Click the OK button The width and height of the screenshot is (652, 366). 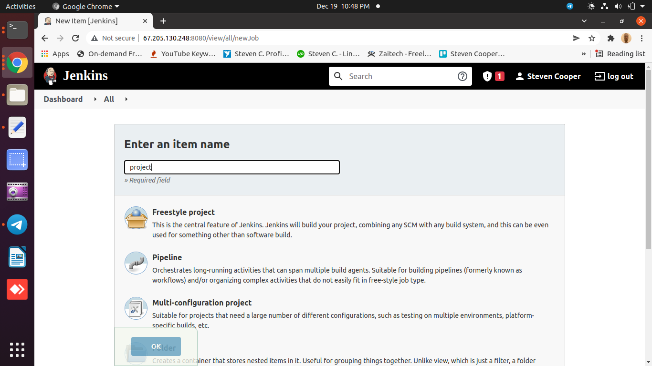tap(156, 346)
